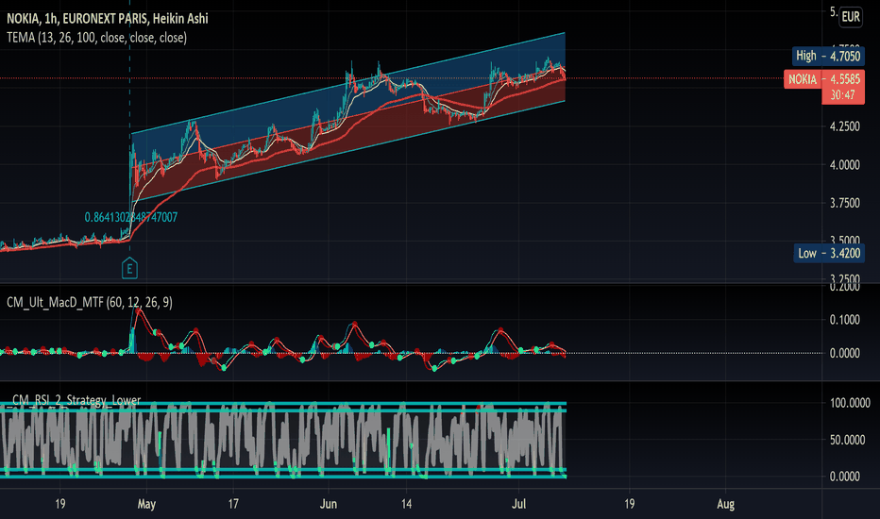Click the EUR currency button

pos(850,17)
